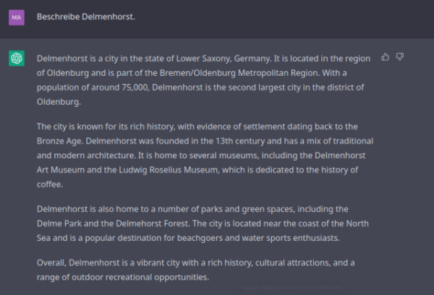Click the word 'Oldenburg.' ending the first paragraph

(59, 102)
